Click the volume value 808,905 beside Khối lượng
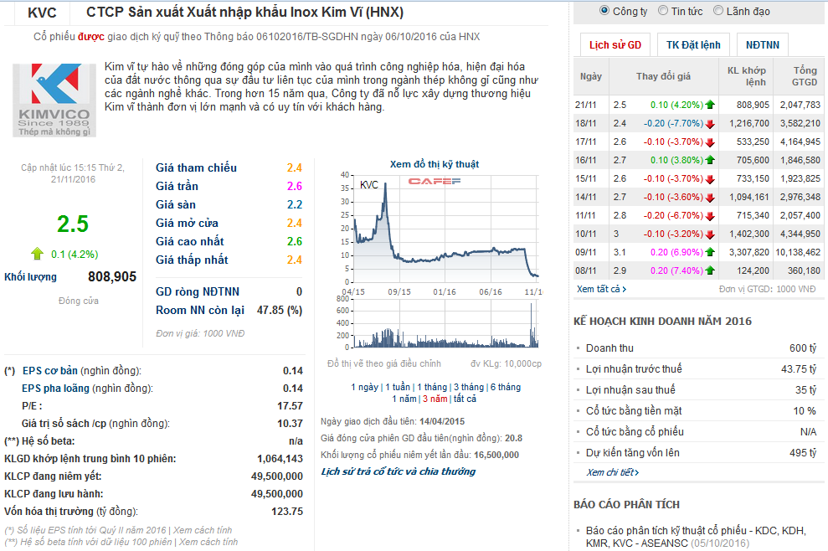 pyautogui.click(x=112, y=277)
